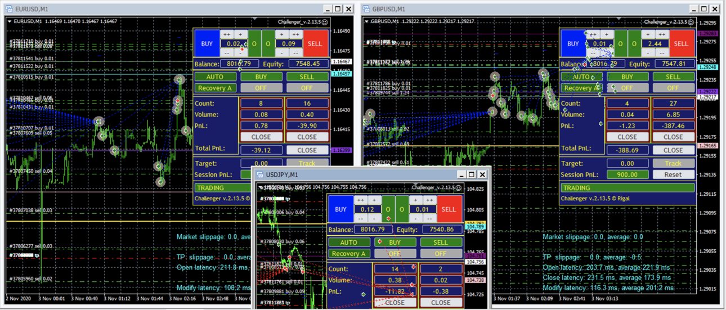Click the Track button in GBPUSD panel

673,164
